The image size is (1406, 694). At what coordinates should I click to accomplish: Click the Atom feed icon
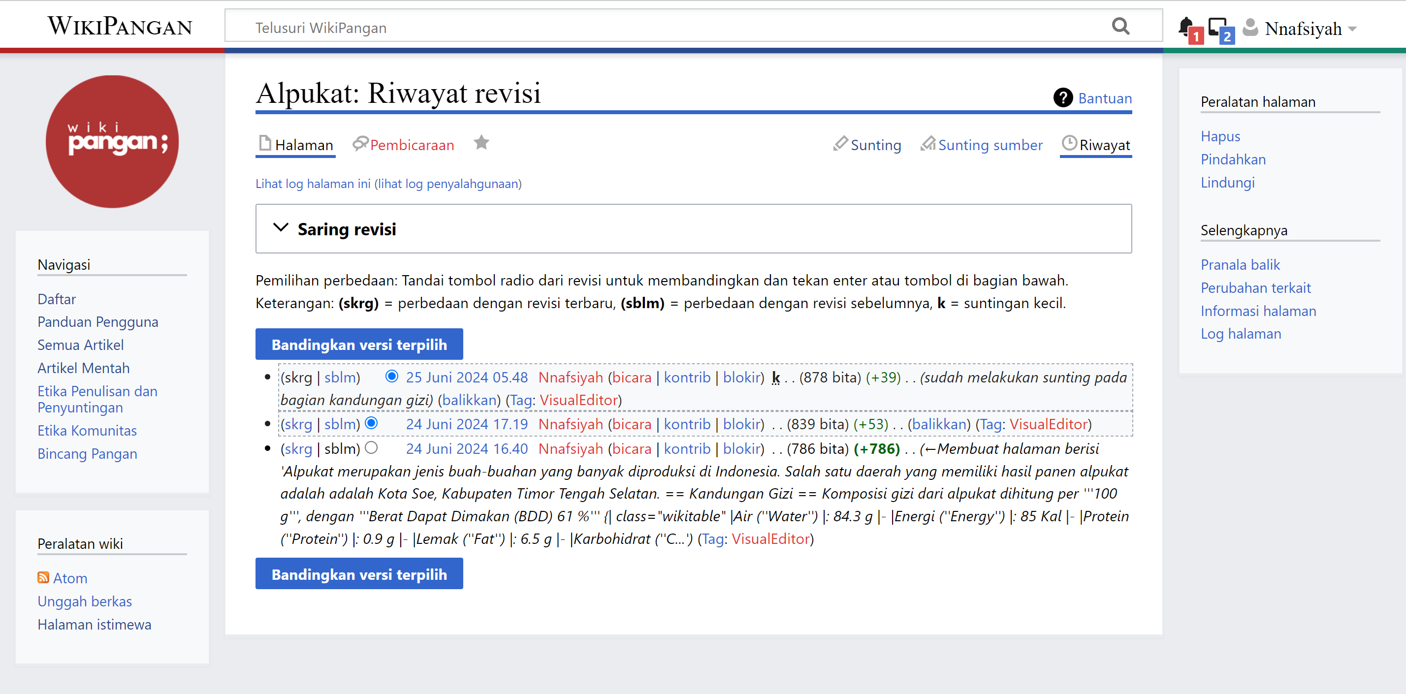click(43, 578)
